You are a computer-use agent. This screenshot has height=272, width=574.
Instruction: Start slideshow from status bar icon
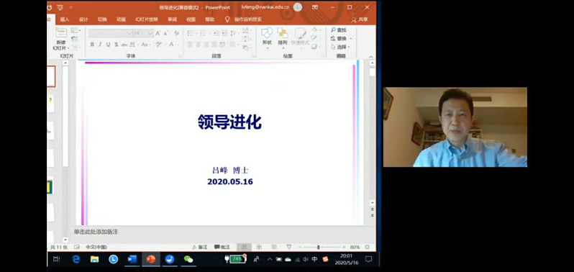tap(289, 247)
